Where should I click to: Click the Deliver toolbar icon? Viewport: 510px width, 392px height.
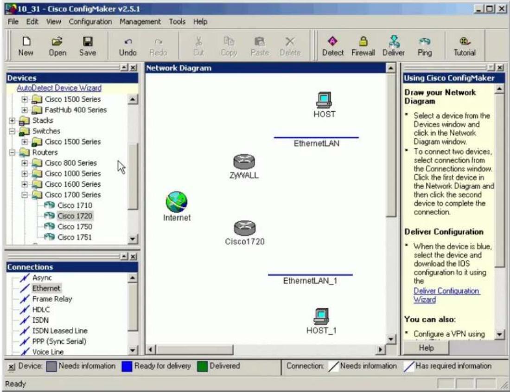tap(394, 46)
